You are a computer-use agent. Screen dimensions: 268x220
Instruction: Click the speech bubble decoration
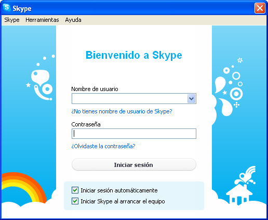pos(40,77)
